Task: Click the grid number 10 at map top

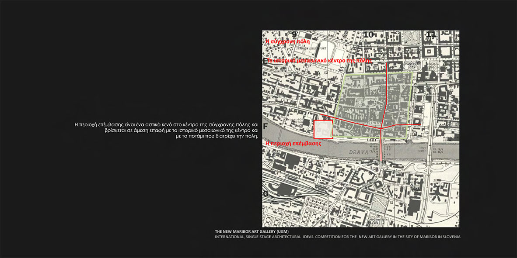Action: [x=368, y=34]
